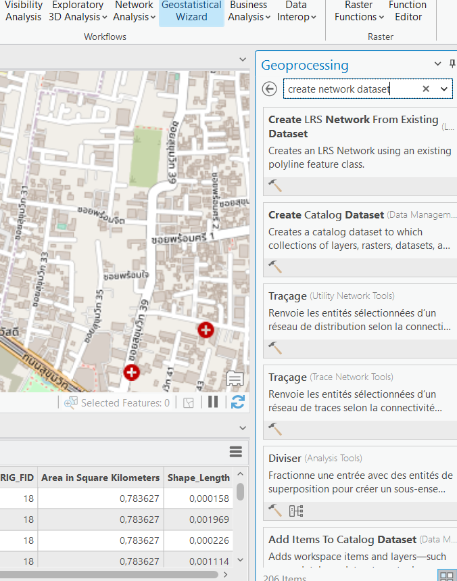The width and height of the screenshot is (457, 581).
Task: Open the map view pane chevron
Action: [x=243, y=60]
